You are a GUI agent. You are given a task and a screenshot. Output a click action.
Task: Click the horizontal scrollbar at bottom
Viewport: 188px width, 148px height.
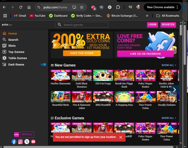tap(88, 147)
